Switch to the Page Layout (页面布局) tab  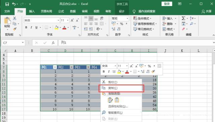click(46, 11)
